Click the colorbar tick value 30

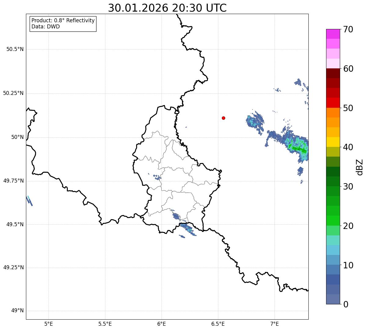click(x=348, y=187)
